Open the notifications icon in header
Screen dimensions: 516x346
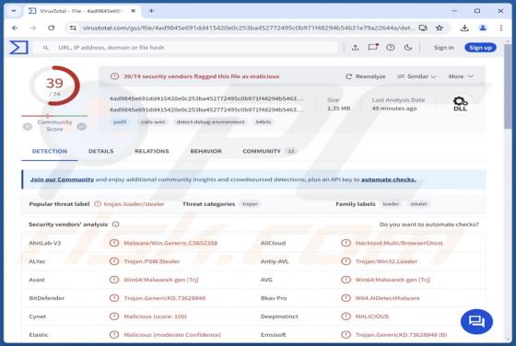(373, 47)
